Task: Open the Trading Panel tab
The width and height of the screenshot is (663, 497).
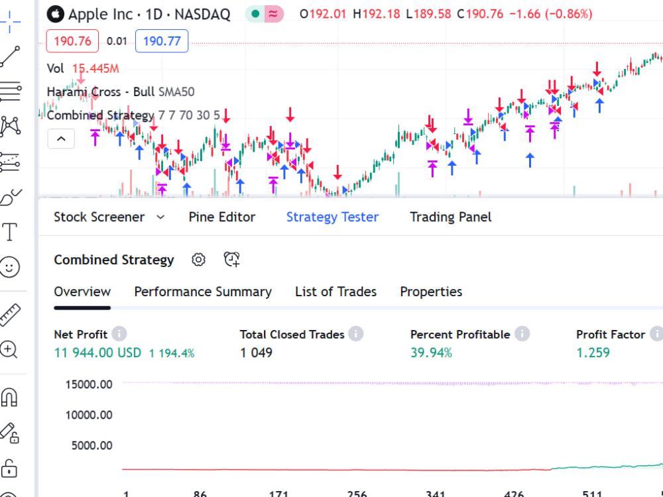Action: click(x=450, y=217)
